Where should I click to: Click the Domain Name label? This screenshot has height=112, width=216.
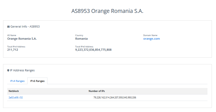coord(150,35)
